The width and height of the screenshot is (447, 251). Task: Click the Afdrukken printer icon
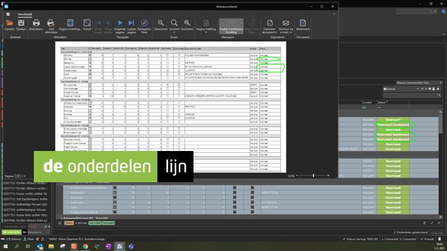click(36, 23)
